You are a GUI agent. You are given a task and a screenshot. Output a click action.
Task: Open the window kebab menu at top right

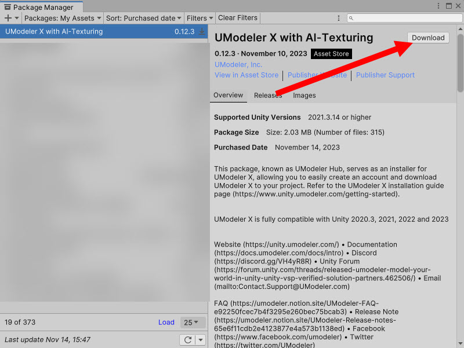(x=438, y=6)
